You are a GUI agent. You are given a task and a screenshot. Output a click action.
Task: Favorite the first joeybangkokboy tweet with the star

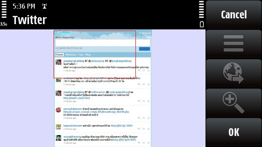(148, 71)
